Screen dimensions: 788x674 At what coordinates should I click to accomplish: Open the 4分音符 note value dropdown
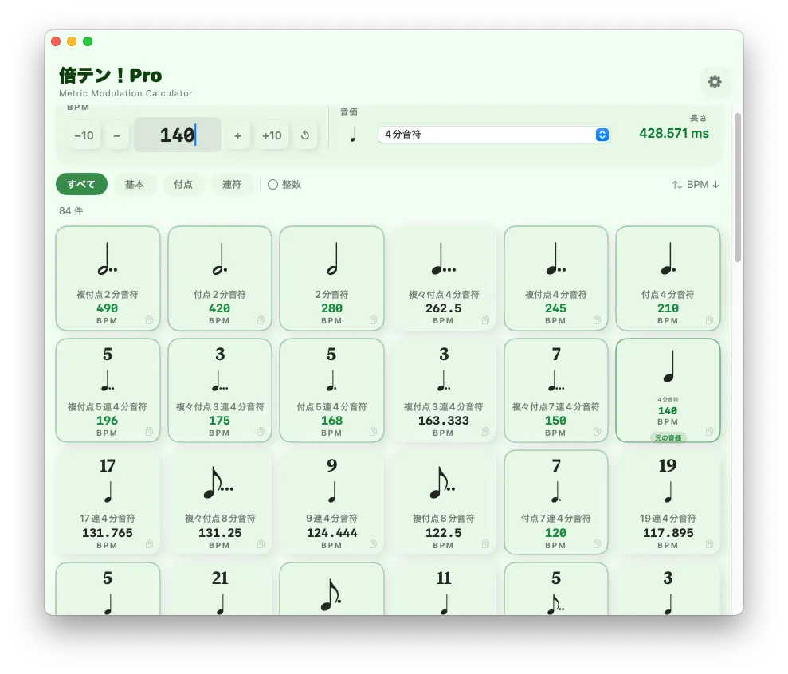[x=494, y=135]
